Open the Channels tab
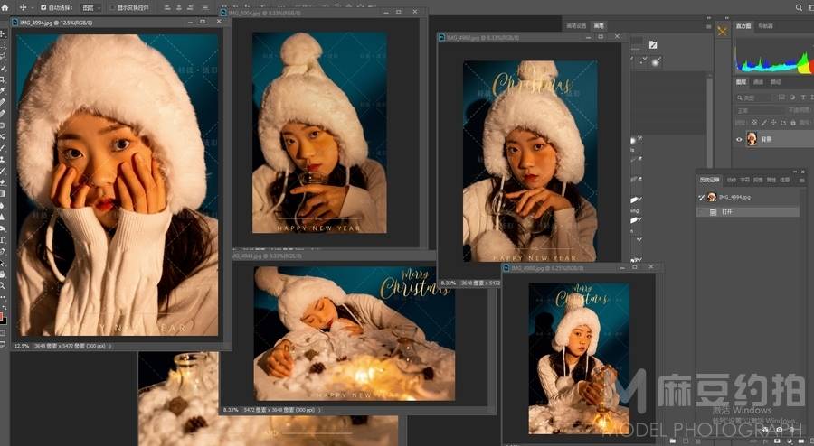Image resolution: width=814 pixels, height=446 pixels. (x=759, y=82)
